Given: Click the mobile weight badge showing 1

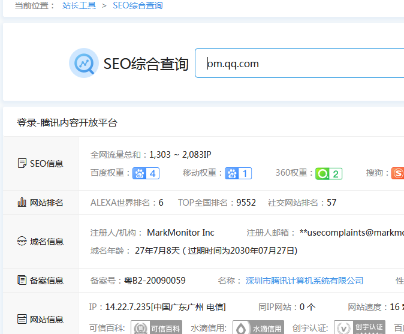Looking at the screenshot, I should pos(238,173).
